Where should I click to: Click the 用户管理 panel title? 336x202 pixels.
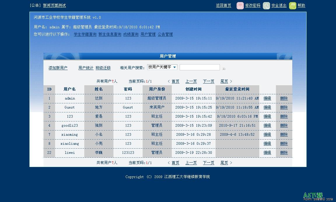[x=168, y=56]
